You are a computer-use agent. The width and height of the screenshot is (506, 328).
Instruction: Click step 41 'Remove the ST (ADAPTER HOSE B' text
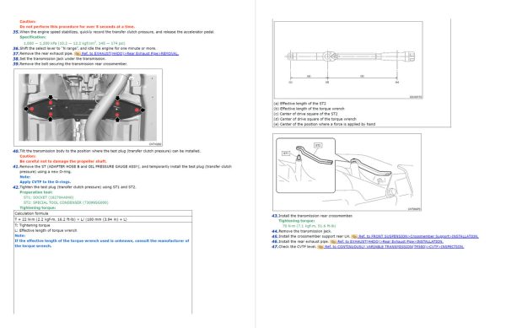tap(126, 169)
